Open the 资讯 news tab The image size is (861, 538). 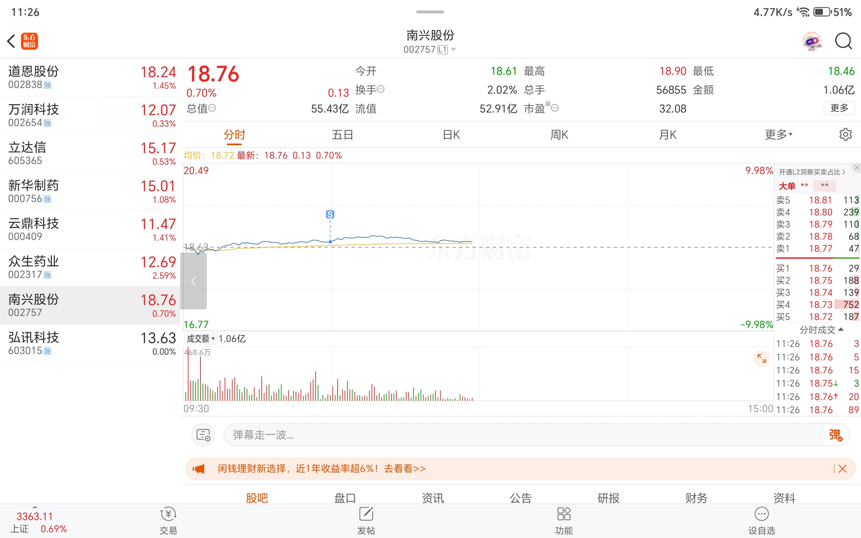tap(433, 497)
